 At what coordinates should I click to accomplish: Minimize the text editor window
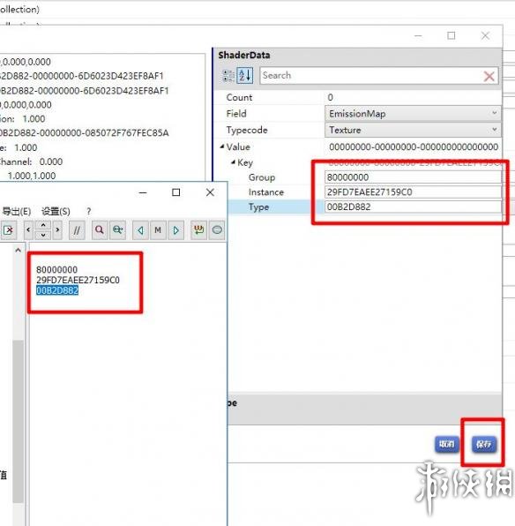click(143, 192)
